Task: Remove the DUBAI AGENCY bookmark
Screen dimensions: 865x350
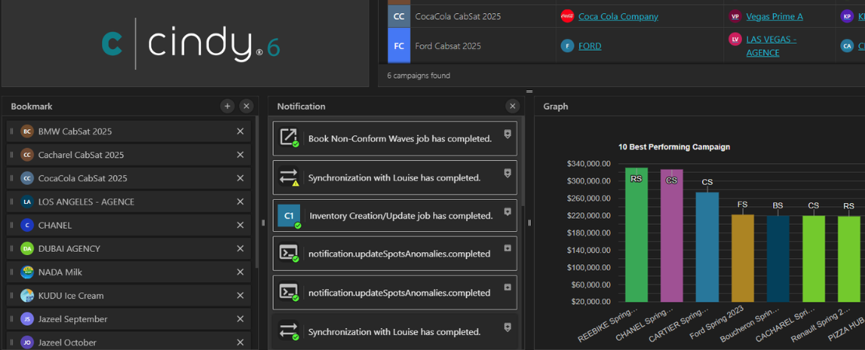Action: click(x=240, y=249)
